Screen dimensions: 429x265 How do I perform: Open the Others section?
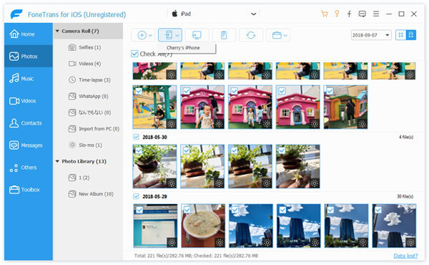pos(28,167)
